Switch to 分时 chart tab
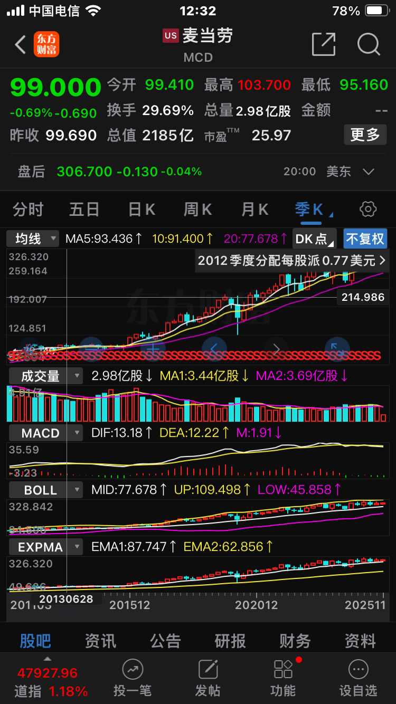Image resolution: width=396 pixels, height=704 pixels. pos(29,210)
